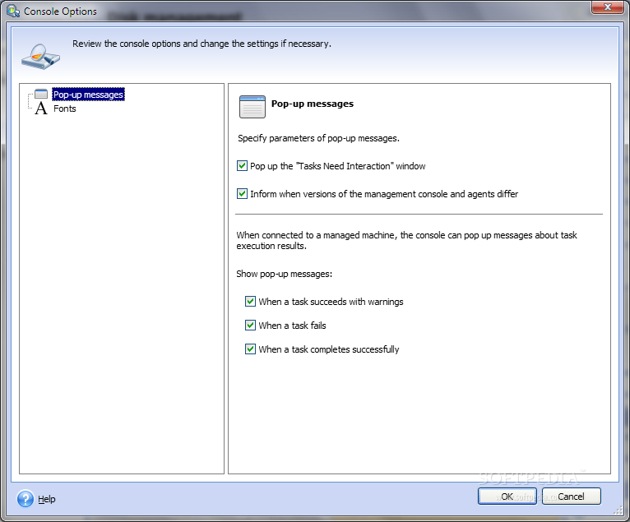Image resolution: width=630 pixels, height=522 pixels.
Task: Click the bold Pop-up messages heading
Action: click(313, 104)
